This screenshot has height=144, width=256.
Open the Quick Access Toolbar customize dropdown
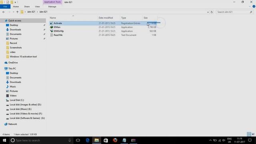(x=15, y=2)
